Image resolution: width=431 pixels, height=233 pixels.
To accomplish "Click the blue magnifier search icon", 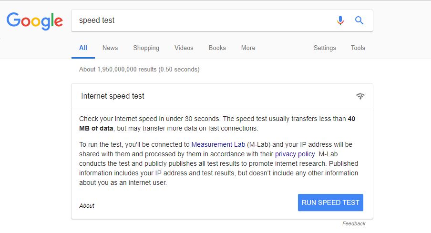I will click(x=359, y=20).
